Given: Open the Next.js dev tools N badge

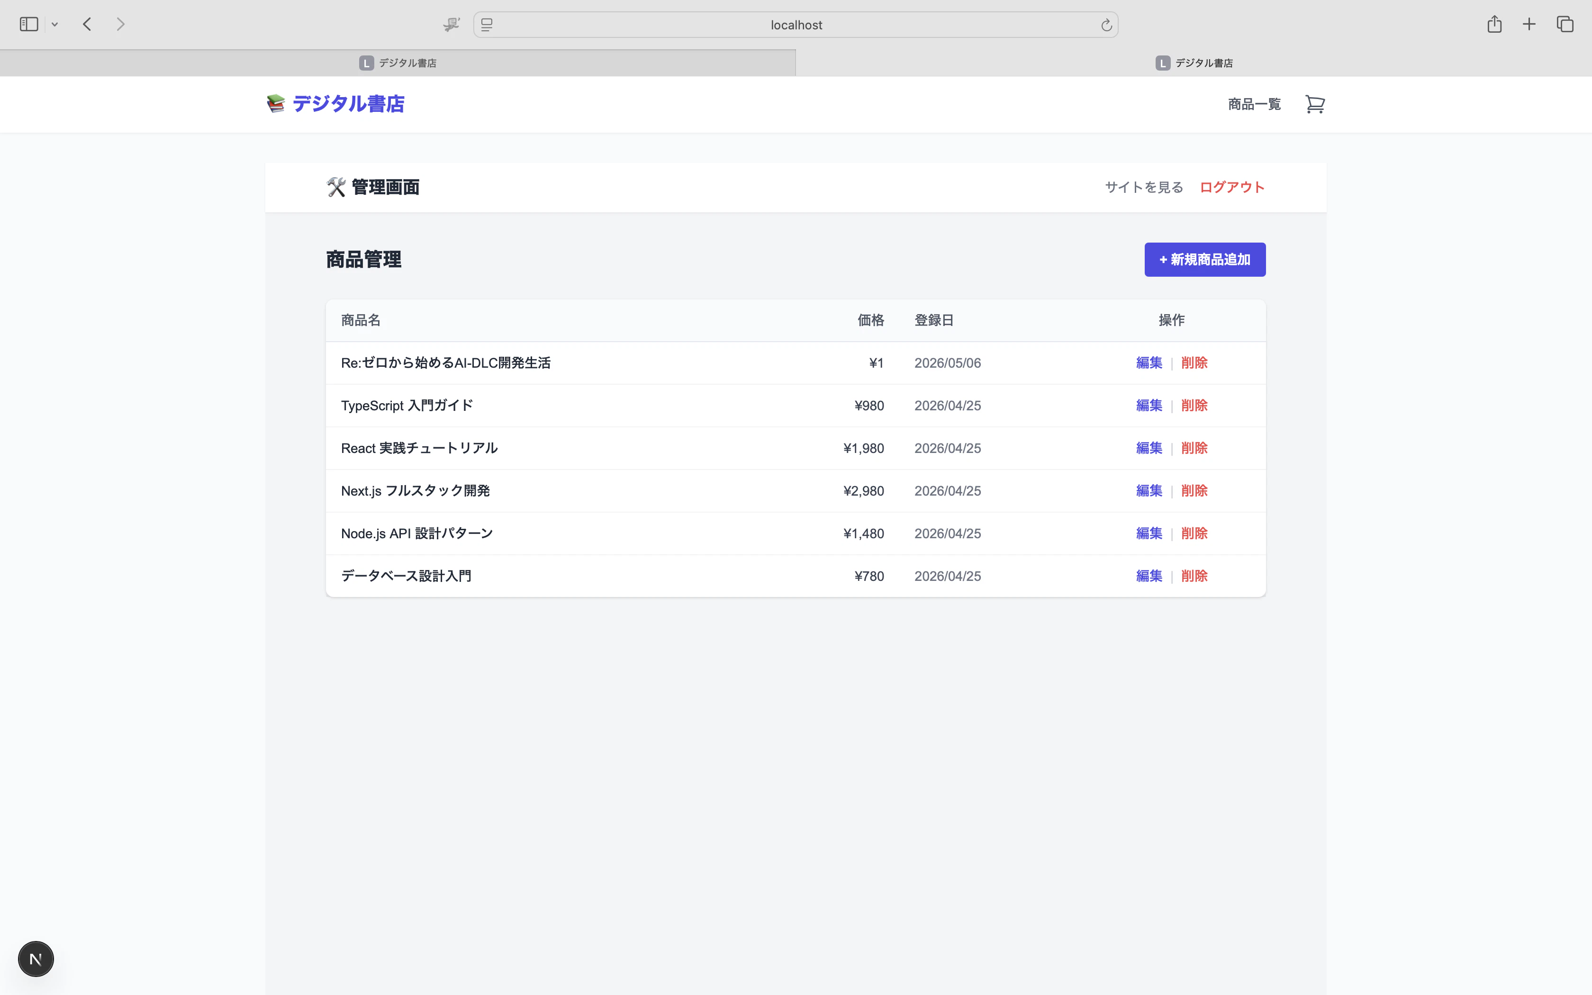Looking at the screenshot, I should click(x=36, y=959).
